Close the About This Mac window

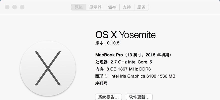7,7
